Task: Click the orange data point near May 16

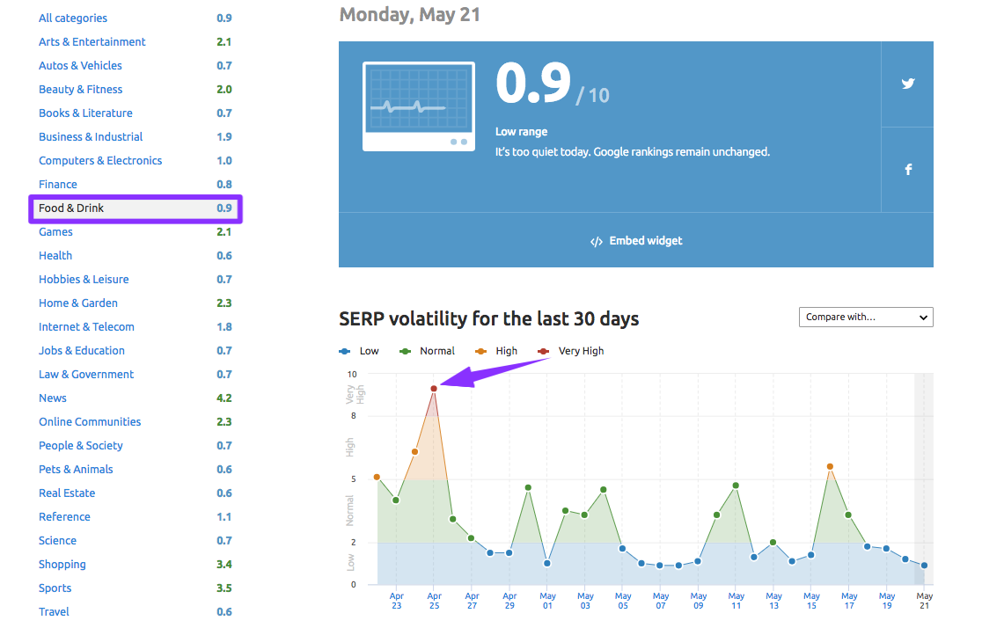Action: [x=830, y=467]
